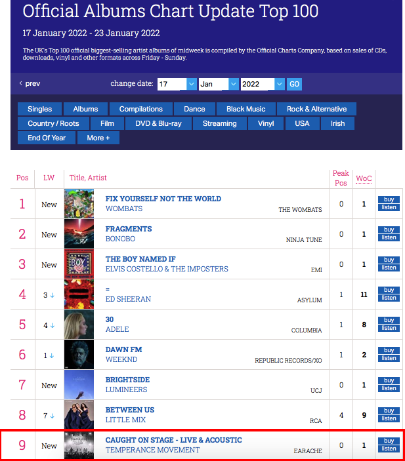Click listen for Caught On Stage album
This screenshot has width=405, height=461.
[389, 449]
